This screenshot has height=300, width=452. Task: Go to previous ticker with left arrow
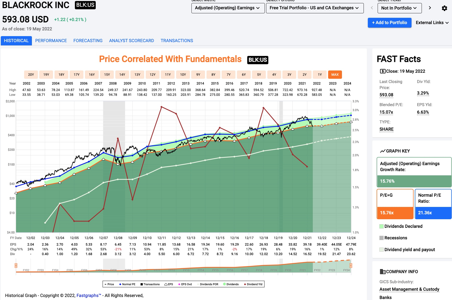pyautogui.click(x=372, y=8)
